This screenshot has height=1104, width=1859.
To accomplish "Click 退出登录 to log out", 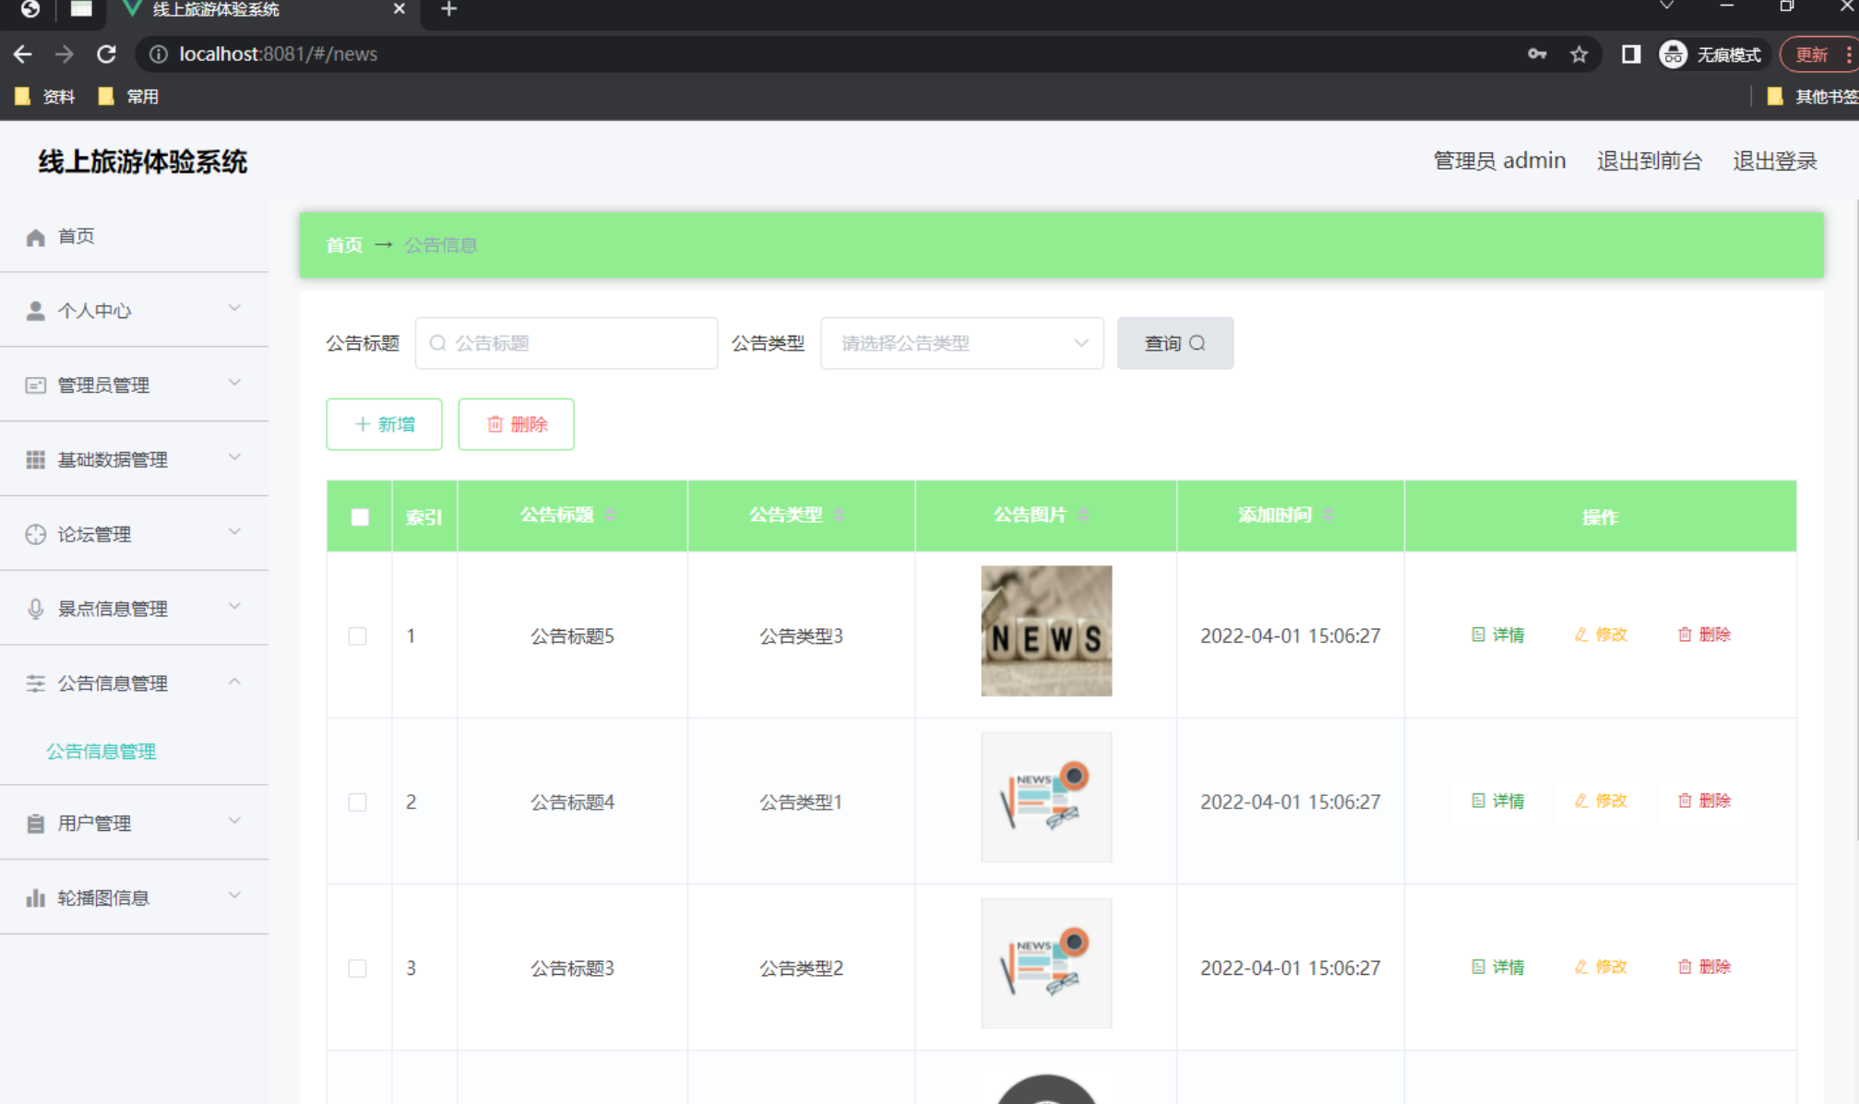I will pos(1774,160).
